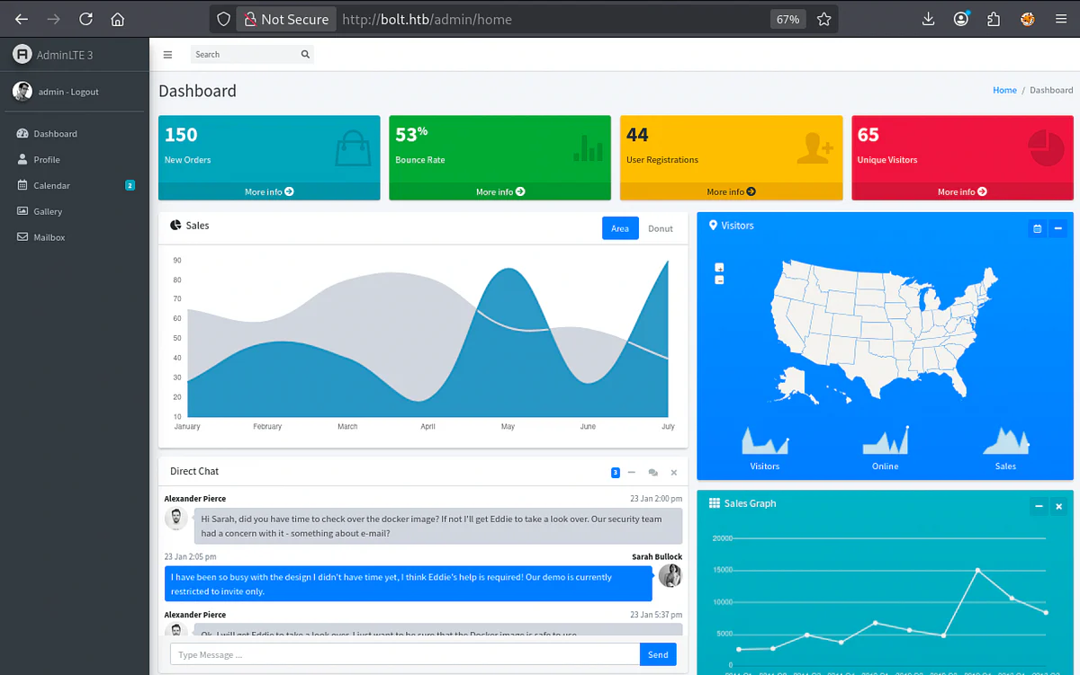Bookmark this page with star icon

(x=823, y=19)
